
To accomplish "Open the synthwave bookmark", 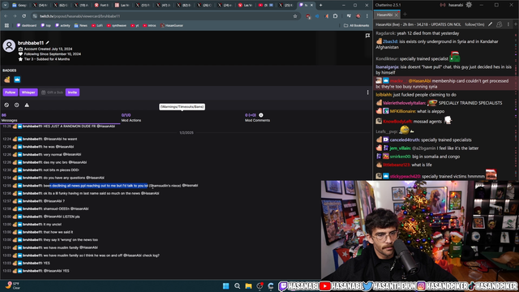I will (x=117, y=25).
